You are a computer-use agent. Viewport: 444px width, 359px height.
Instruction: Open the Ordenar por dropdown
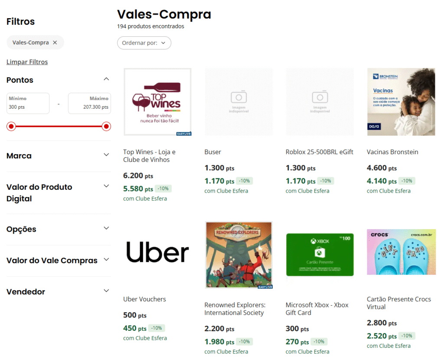[x=144, y=43]
